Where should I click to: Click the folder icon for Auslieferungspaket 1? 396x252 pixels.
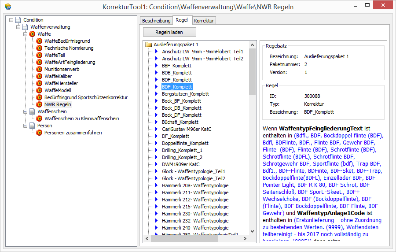click(148, 44)
